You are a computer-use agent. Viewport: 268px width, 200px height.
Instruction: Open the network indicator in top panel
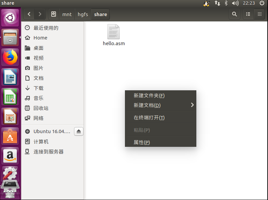pos(217,3)
